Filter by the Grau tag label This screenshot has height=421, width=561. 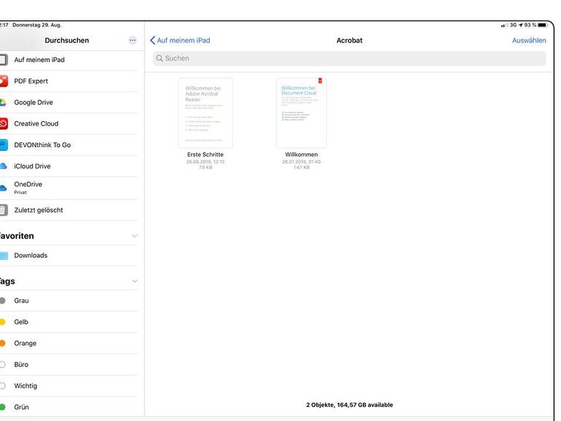coord(21,301)
